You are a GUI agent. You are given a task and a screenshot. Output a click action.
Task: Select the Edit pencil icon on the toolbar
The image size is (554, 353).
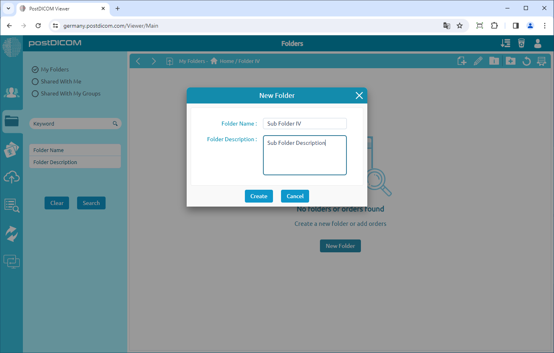478,61
